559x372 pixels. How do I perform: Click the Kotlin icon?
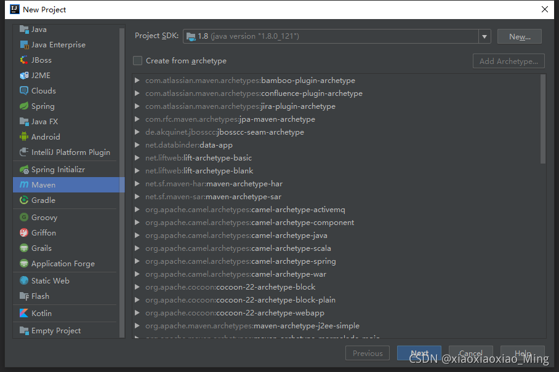click(24, 313)
